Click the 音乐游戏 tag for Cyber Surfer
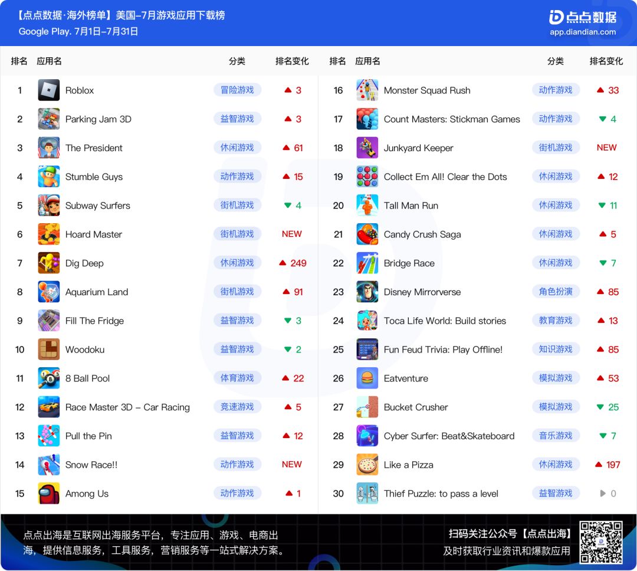Image resolution: width=637 pixels, height=571 pixels. click(x=556, y=436)
